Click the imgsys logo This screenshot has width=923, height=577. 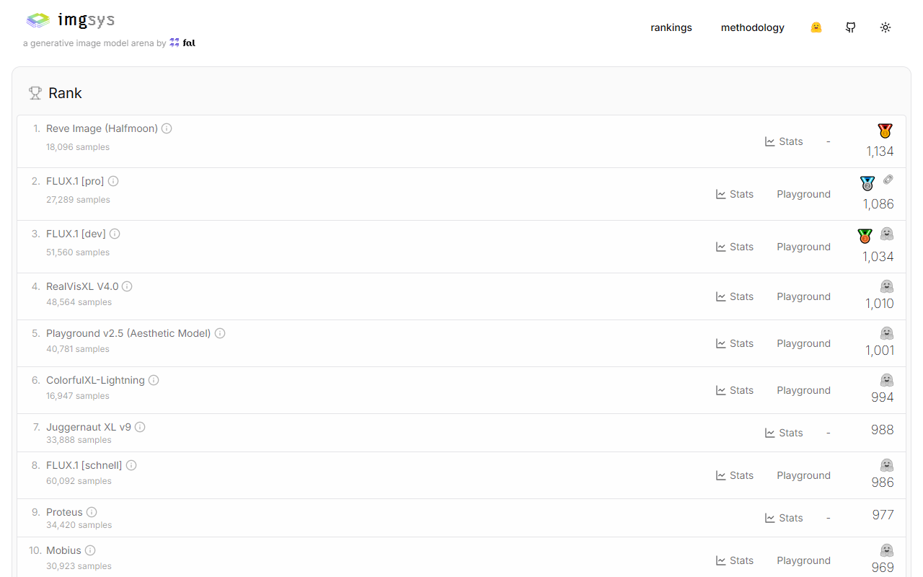(x=70, y=20)
